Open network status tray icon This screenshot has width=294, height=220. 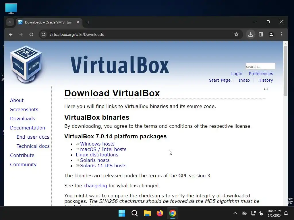tap(253, 213)
